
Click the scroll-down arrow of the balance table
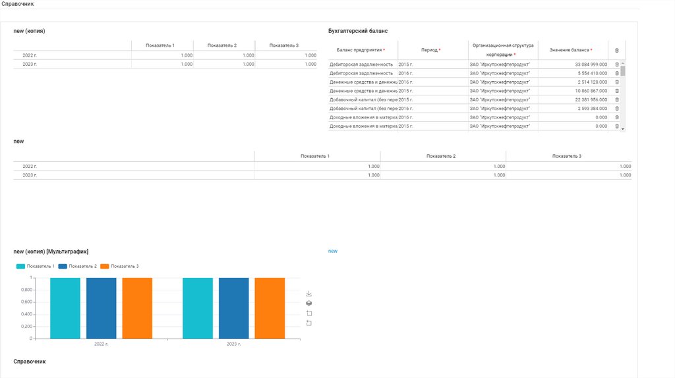point(622,128)
